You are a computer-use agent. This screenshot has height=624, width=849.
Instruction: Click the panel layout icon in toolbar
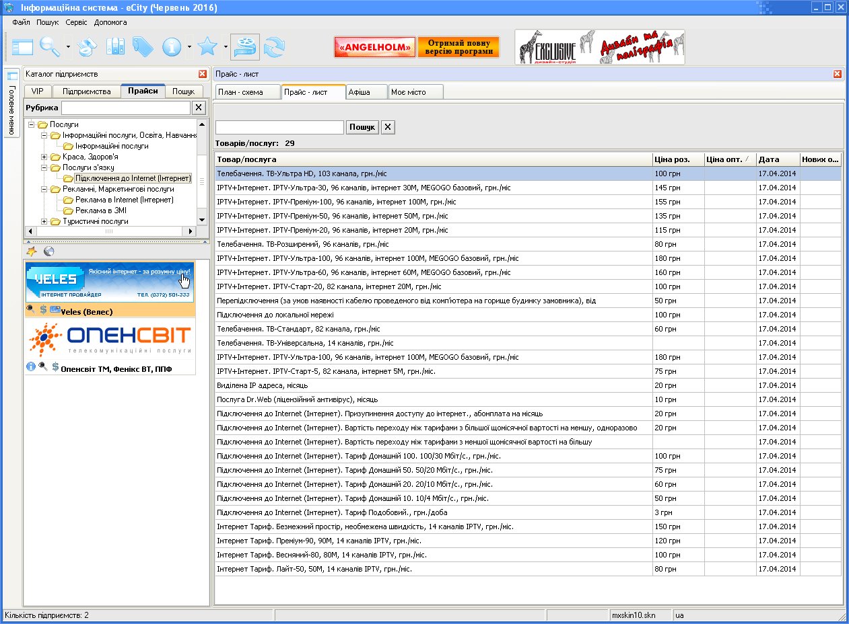click(x=22, y=47)
